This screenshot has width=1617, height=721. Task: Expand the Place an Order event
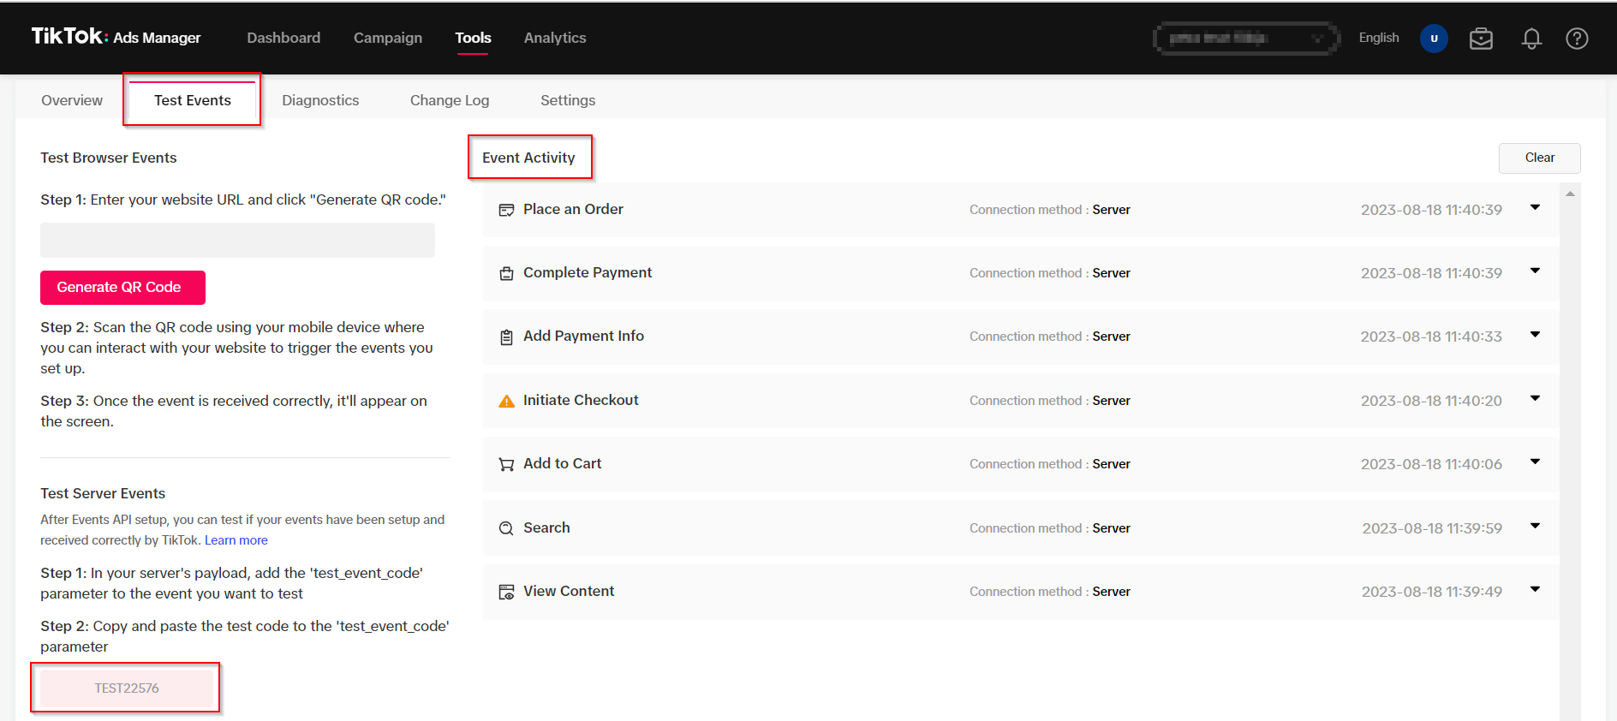1535,207
